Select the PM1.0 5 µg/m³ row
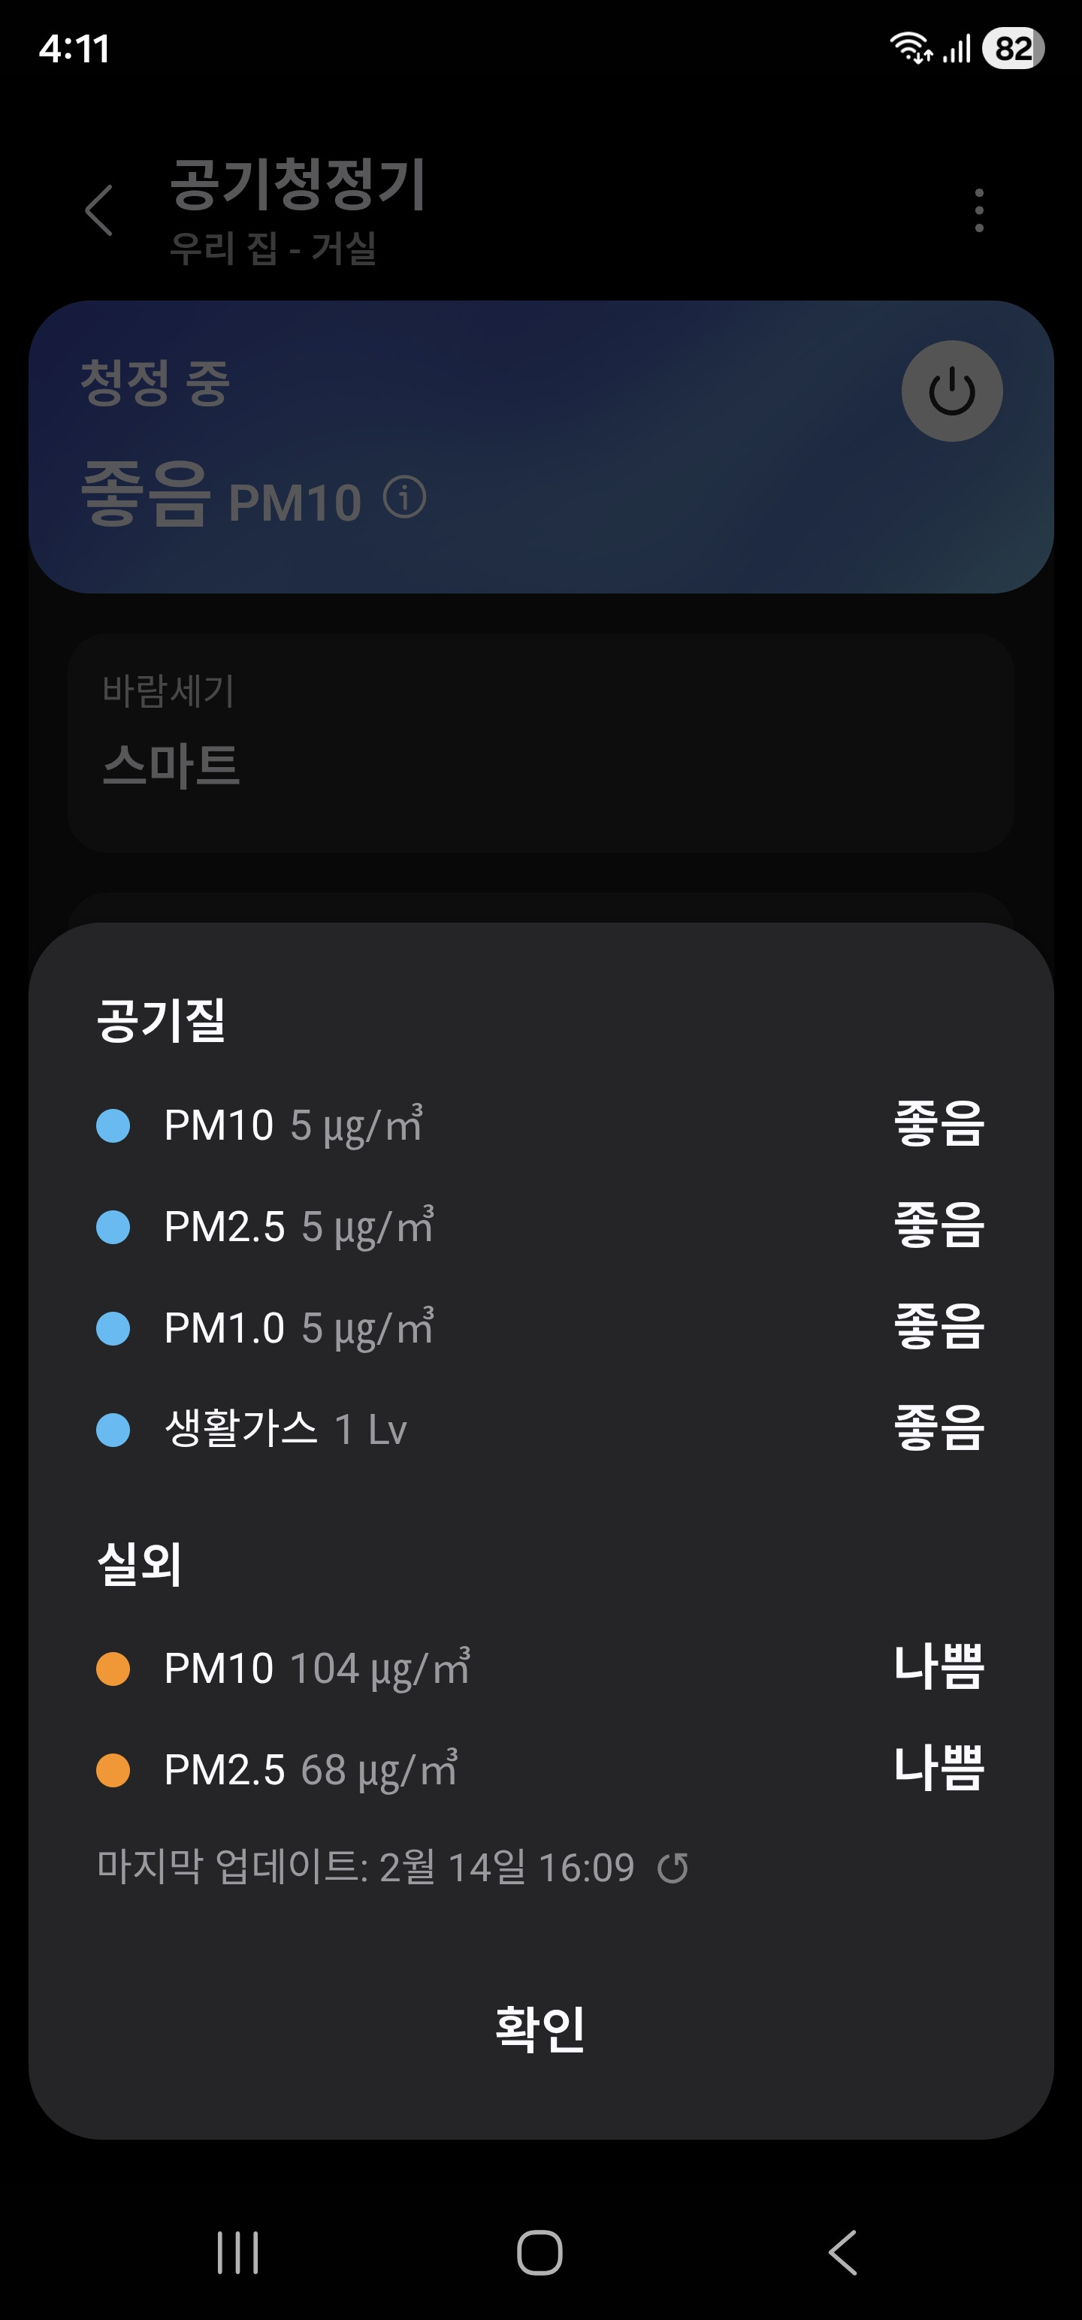This screenshot has width=1082, height=2320. (x=540, y=1328)
